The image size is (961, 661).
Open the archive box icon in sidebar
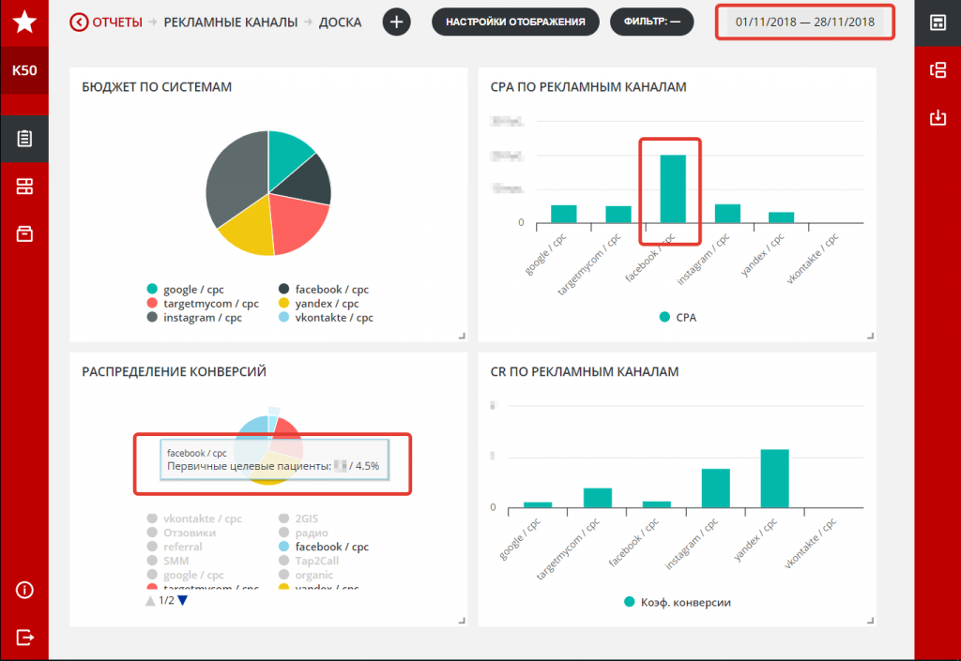pos(24,233)
